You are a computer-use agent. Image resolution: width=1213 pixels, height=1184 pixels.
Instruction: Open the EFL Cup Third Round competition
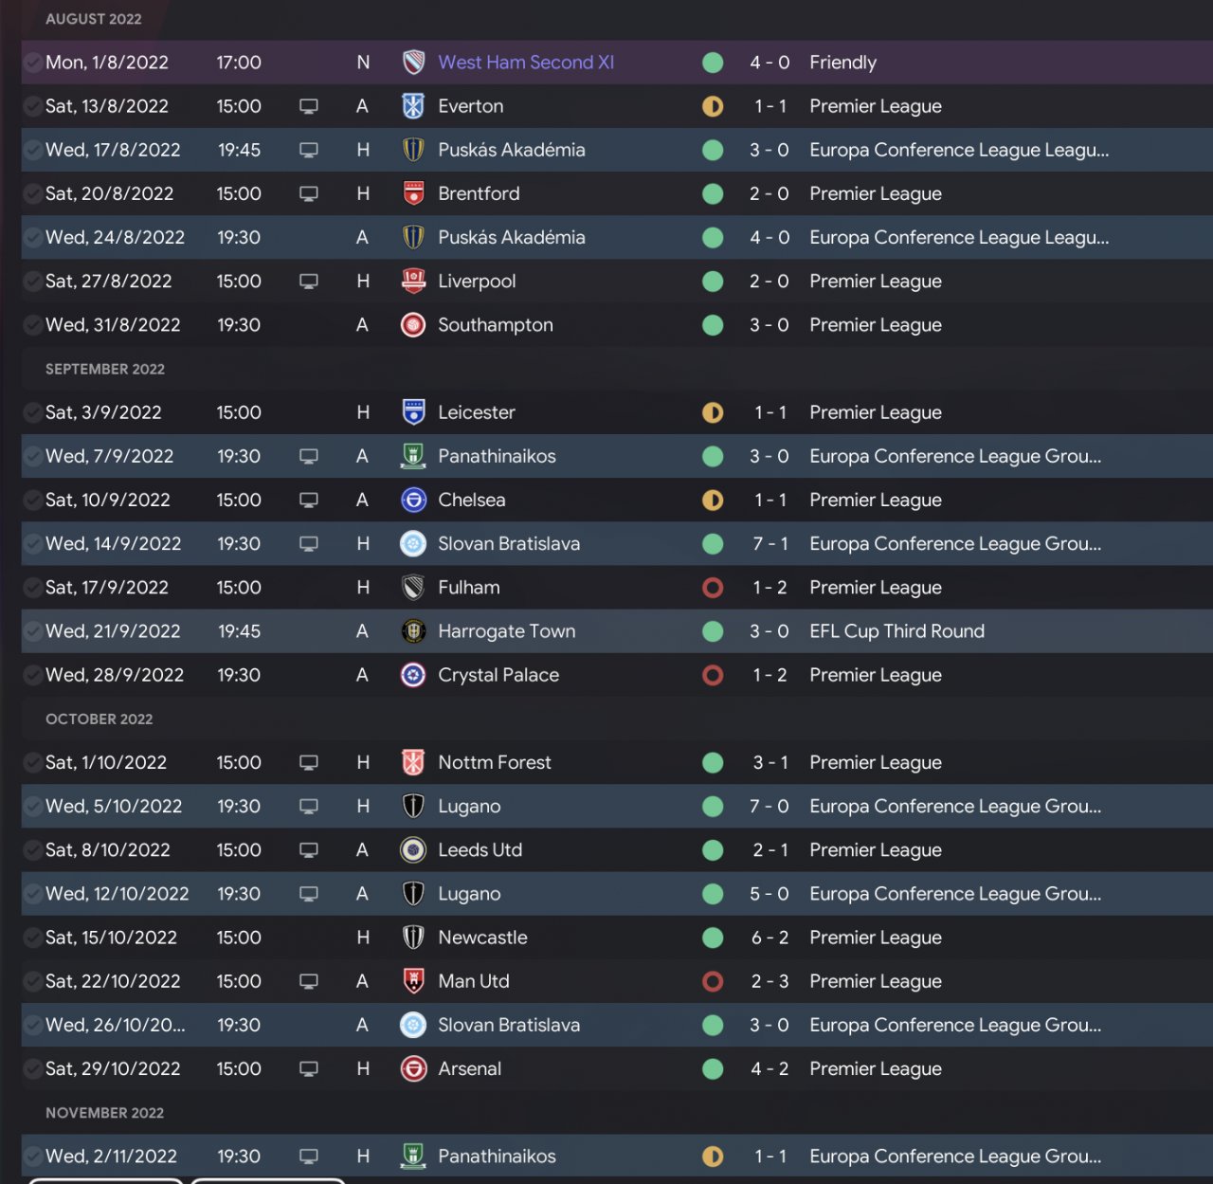pos(896,631)
